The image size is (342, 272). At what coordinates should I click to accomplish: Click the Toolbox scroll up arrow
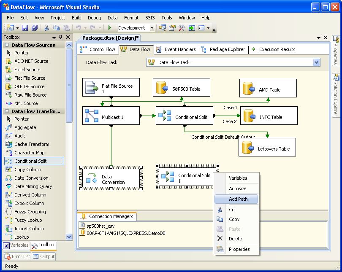(x=69, y=45)
